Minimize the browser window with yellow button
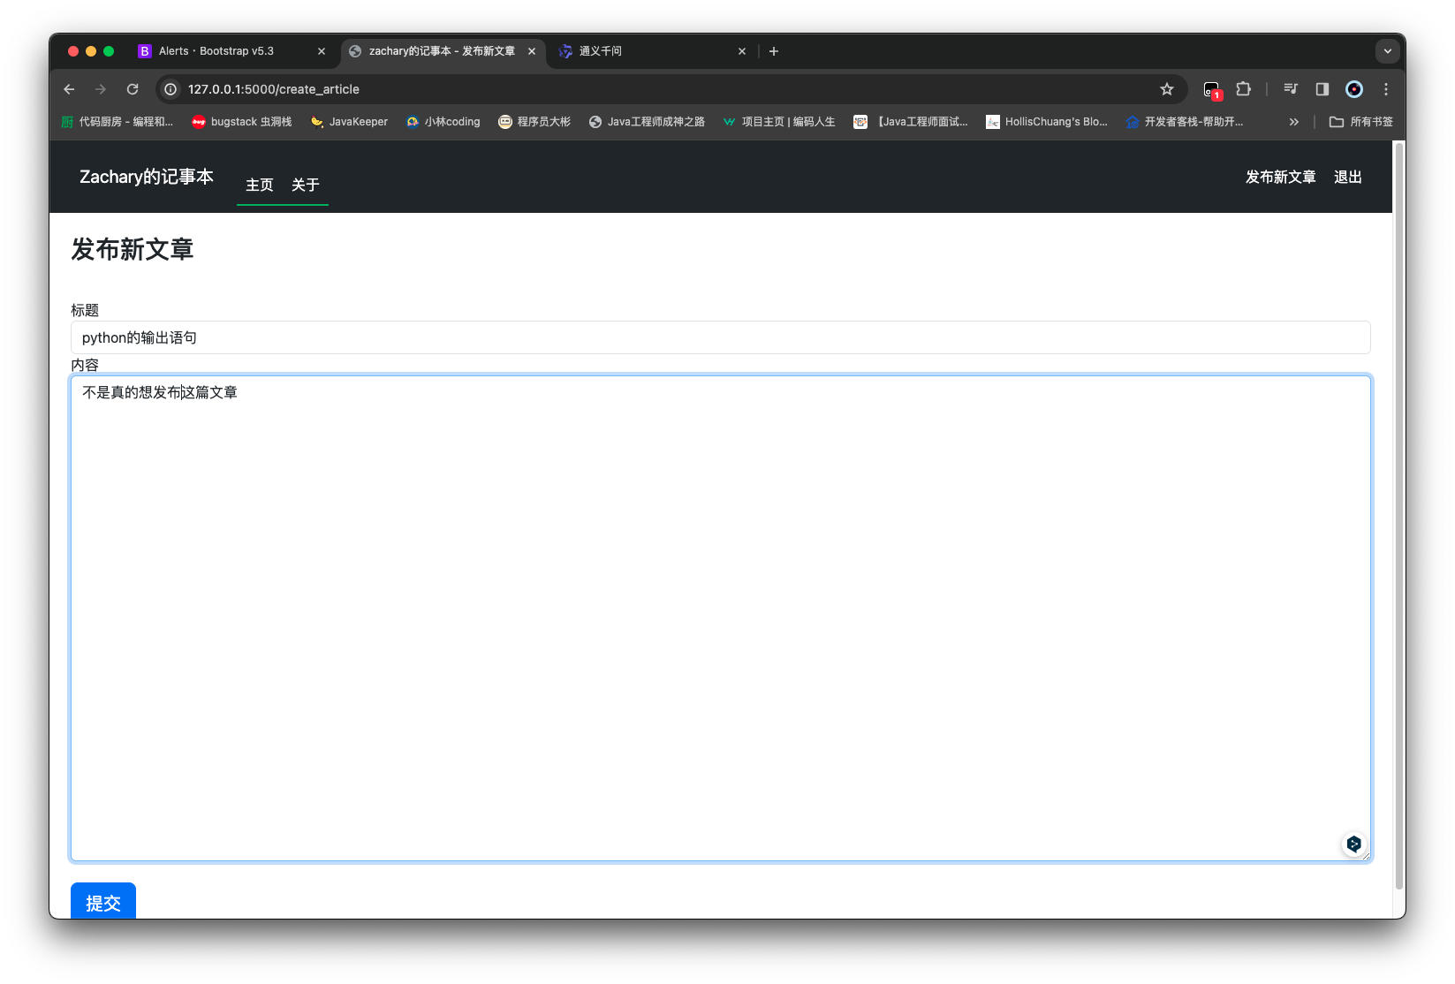This screenshot has height=984, width=1455. coord(91,51)
